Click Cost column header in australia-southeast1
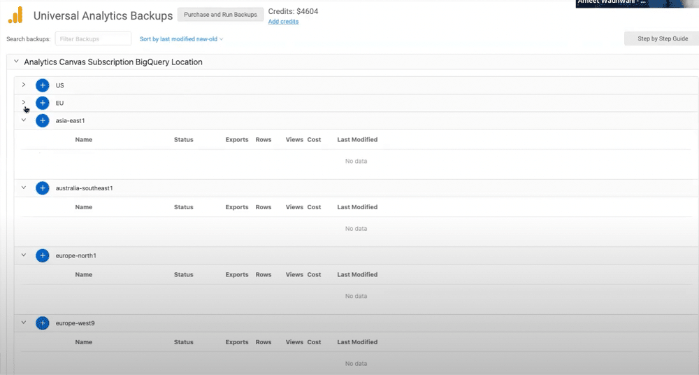The height and width of the screenshot is (375, 699). coord(314,207)
